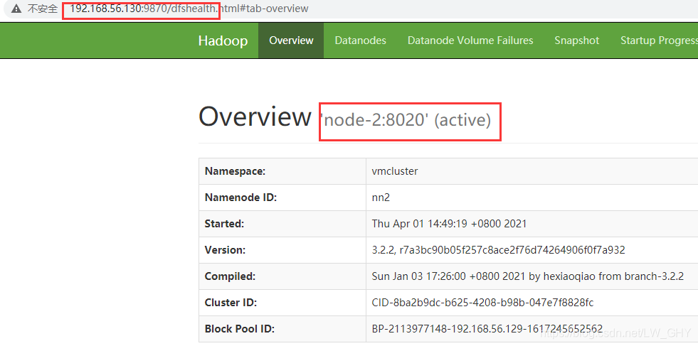Click the browser address bar URL
Screen dimensions: 698x346
click(189, 9)
